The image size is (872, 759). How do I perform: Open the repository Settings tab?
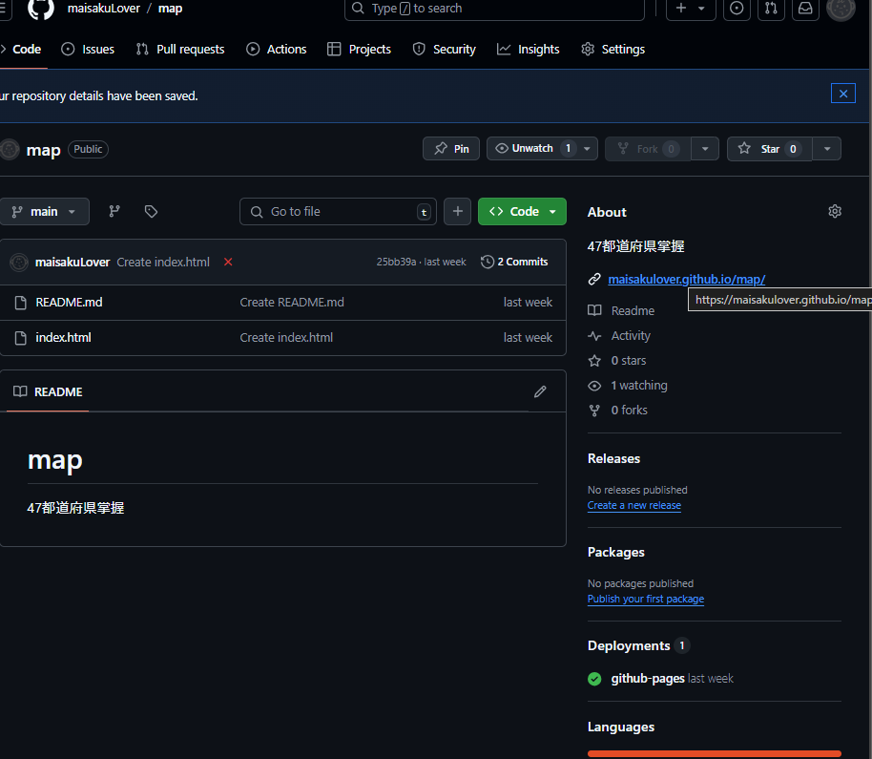tap(612, 49)
